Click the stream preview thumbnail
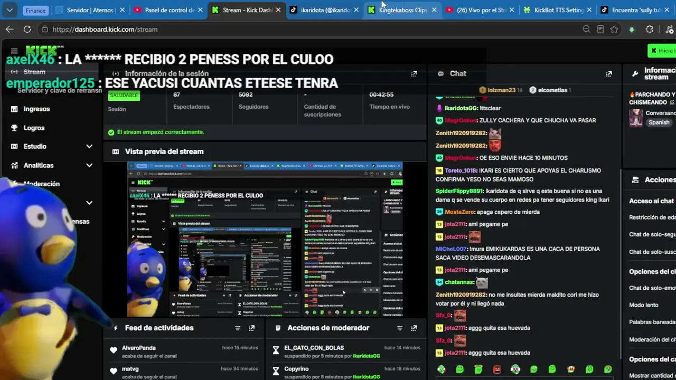 pyautogui.click(x=265, y=239)
